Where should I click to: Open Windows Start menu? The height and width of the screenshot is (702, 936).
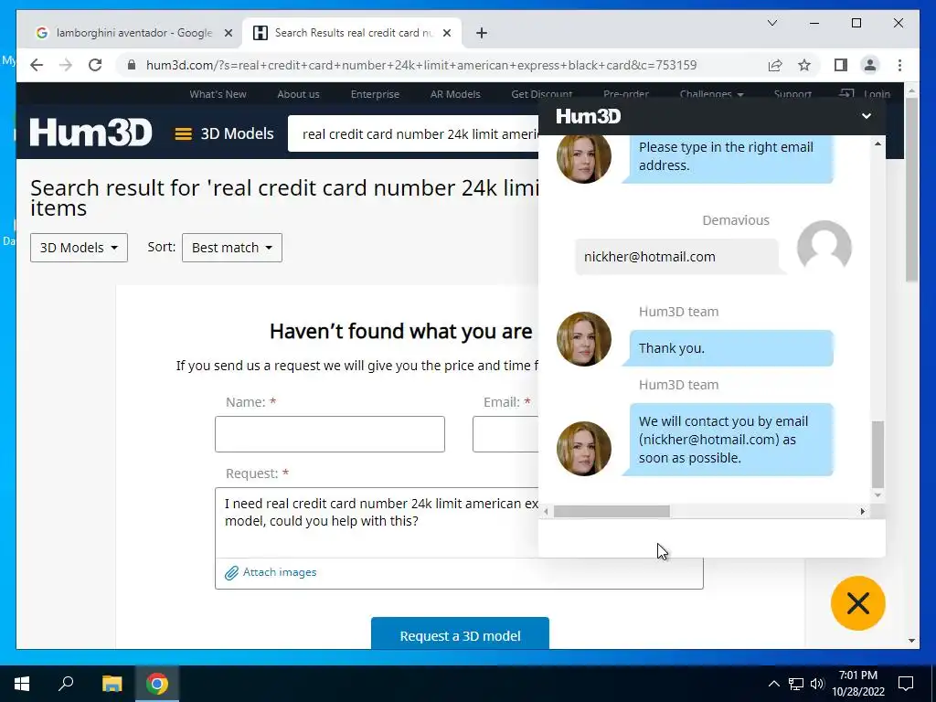[x=22, y=684]
